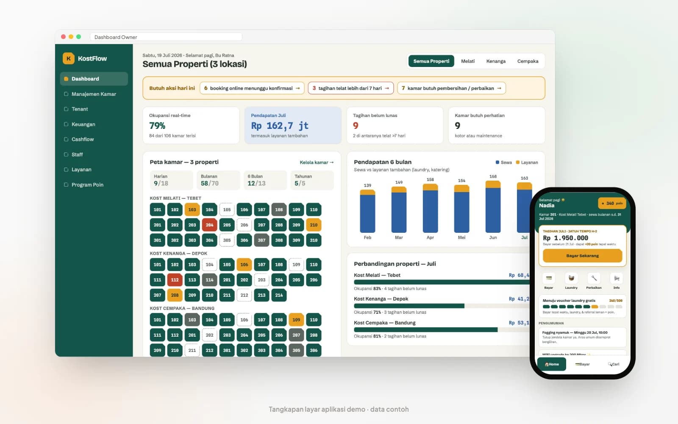Screen dimensions: 678x424
Task: Click the voucher laundry progress bar on phone
Action: [x=583, y=307]
